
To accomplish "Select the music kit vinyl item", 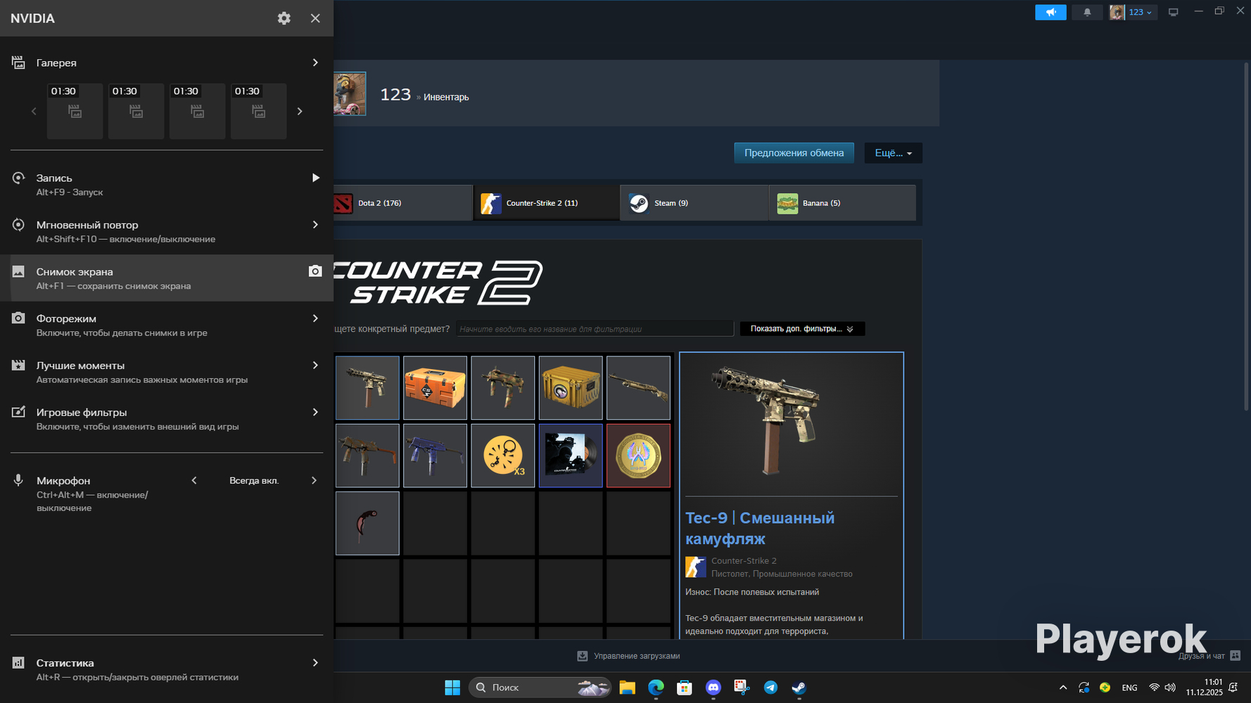I will tap(571, 456).
